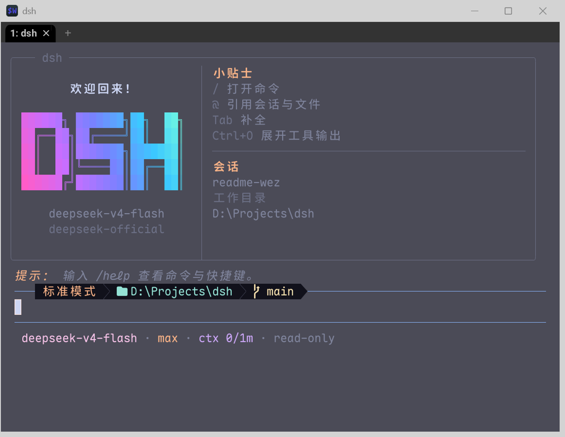Open a new tab with plus button
This screenshot has height=437, width=565.
(68, 33)
